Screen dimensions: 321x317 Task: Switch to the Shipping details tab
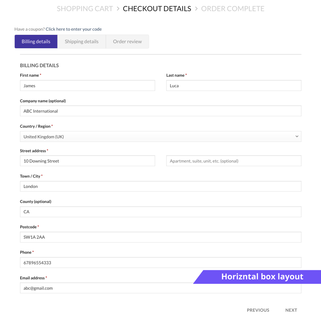(81, 42)
